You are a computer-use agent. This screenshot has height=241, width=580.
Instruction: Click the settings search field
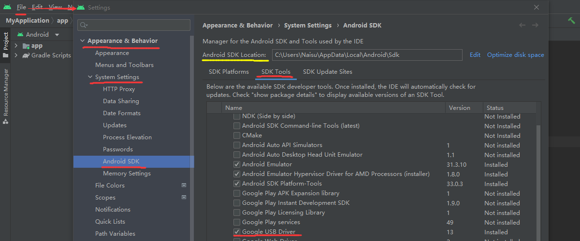coord(134,25)
